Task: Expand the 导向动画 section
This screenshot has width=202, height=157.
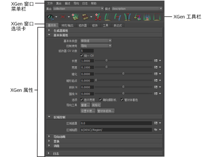Action: [x=104, y=137]
